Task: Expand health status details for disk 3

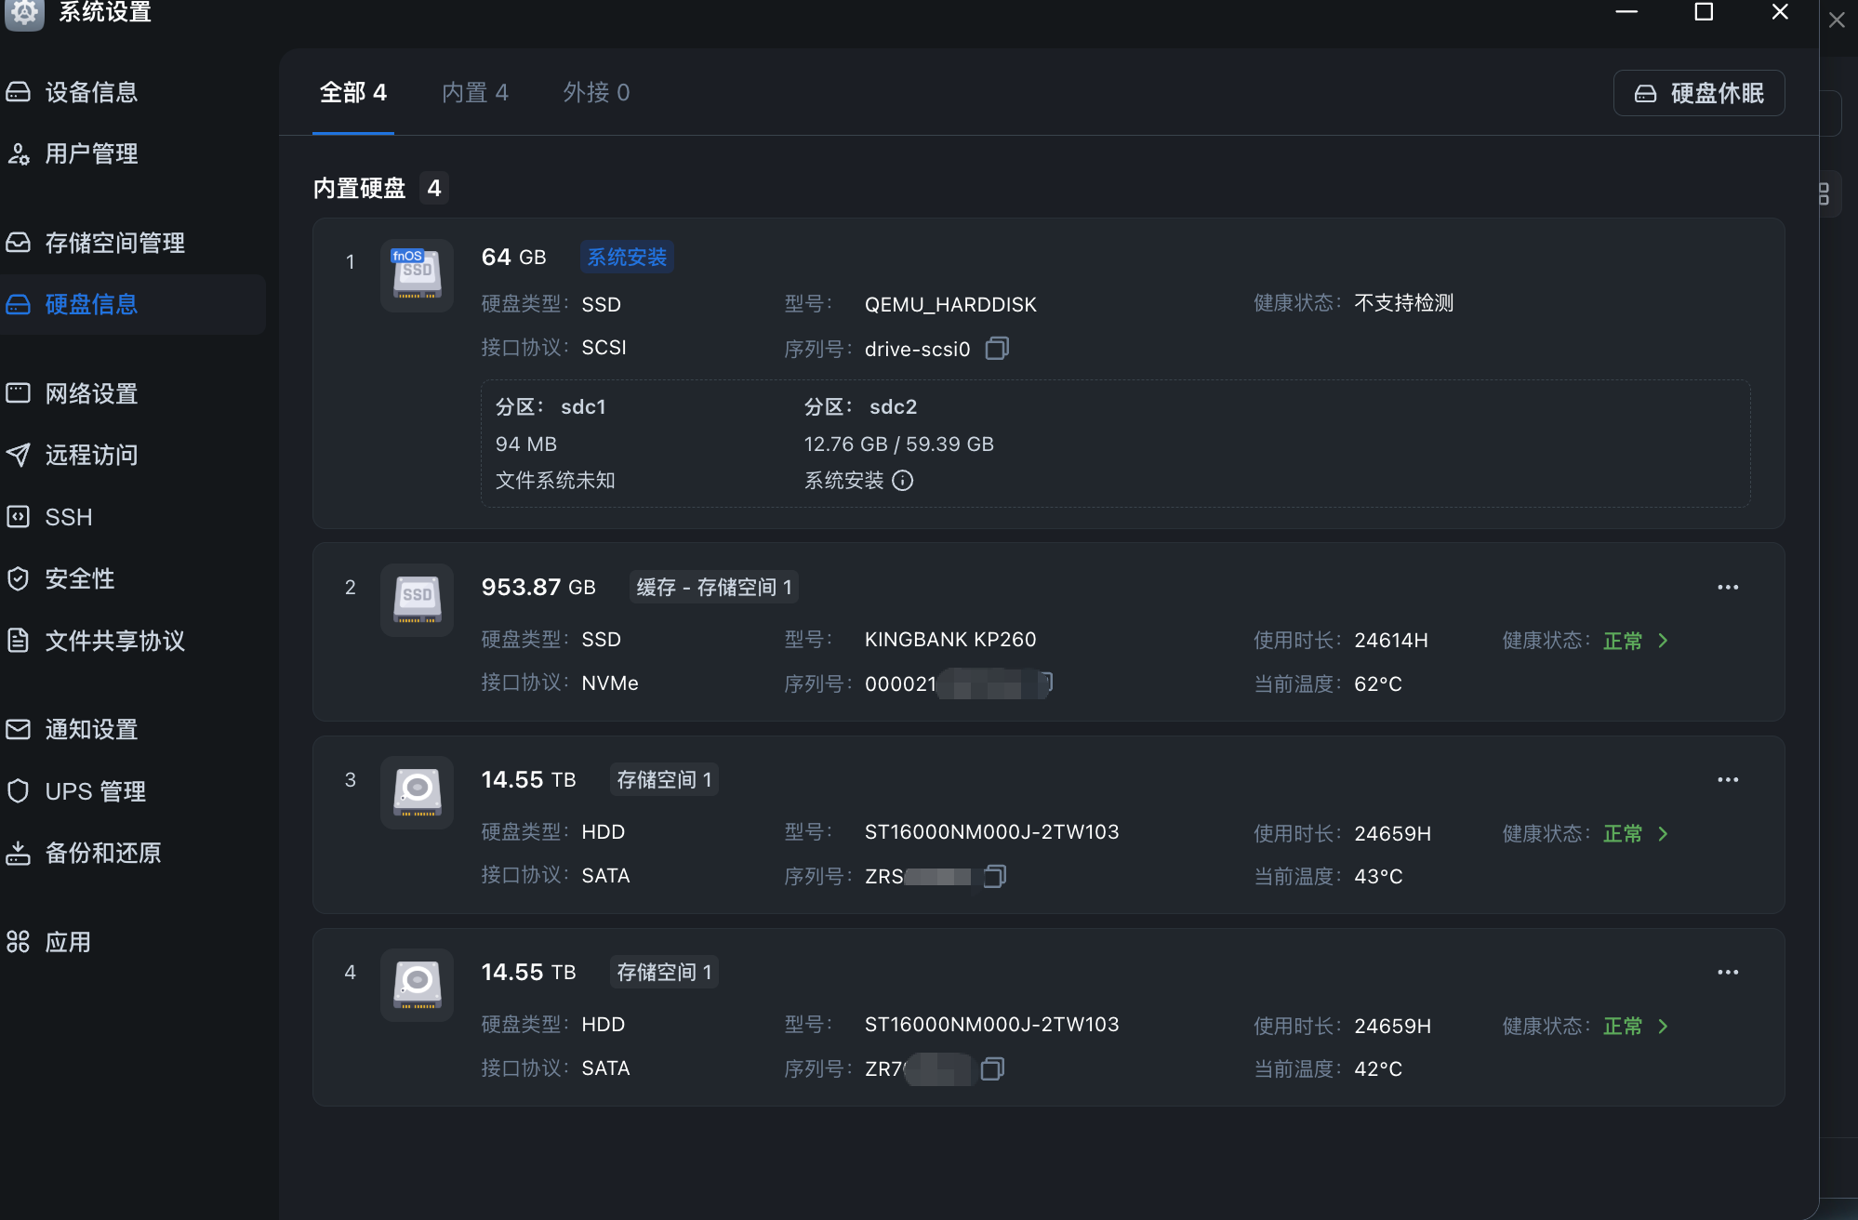Action: pos(1663,834)
